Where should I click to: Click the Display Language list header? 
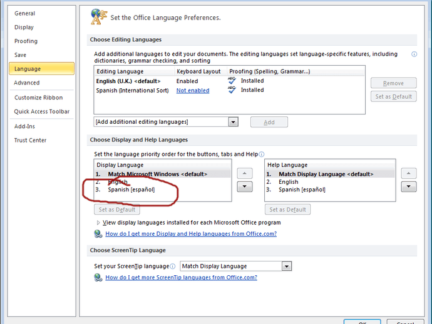click(163, 165)
